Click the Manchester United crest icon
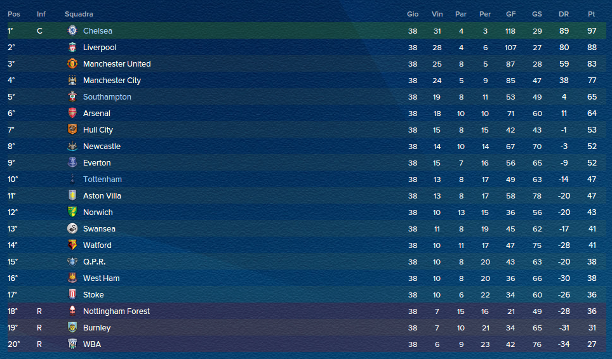 pyautogui.click(x=72, y=63)
